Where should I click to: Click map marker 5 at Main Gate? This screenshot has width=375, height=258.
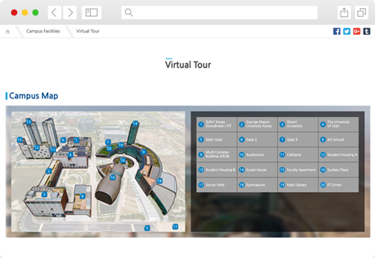(147, 228)
